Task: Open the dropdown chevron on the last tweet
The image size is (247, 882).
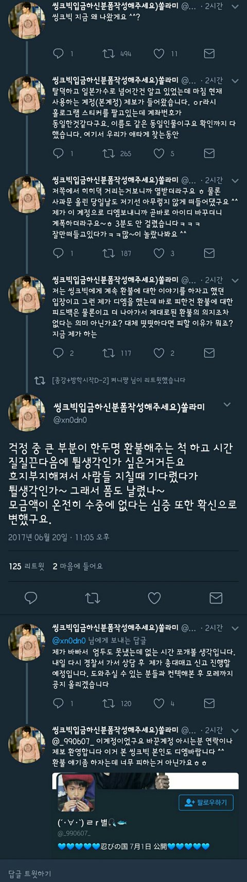Action: 235,730
